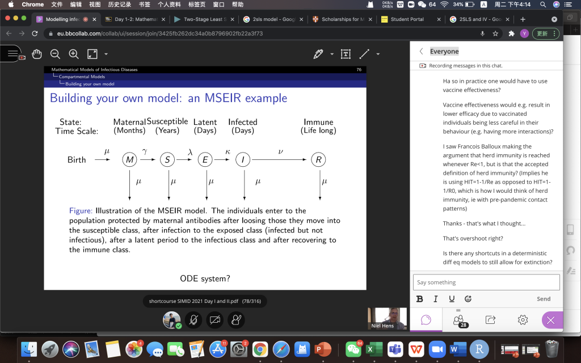This screenshot has height=363, width=581.
Task: Open Spotlight search in menu bar
Action: click(x=543, y=5)
